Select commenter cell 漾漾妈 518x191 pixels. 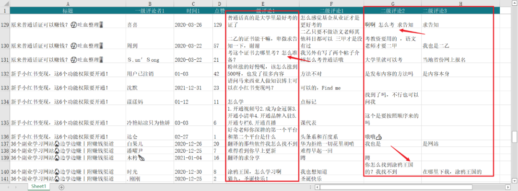click(150, 98)
